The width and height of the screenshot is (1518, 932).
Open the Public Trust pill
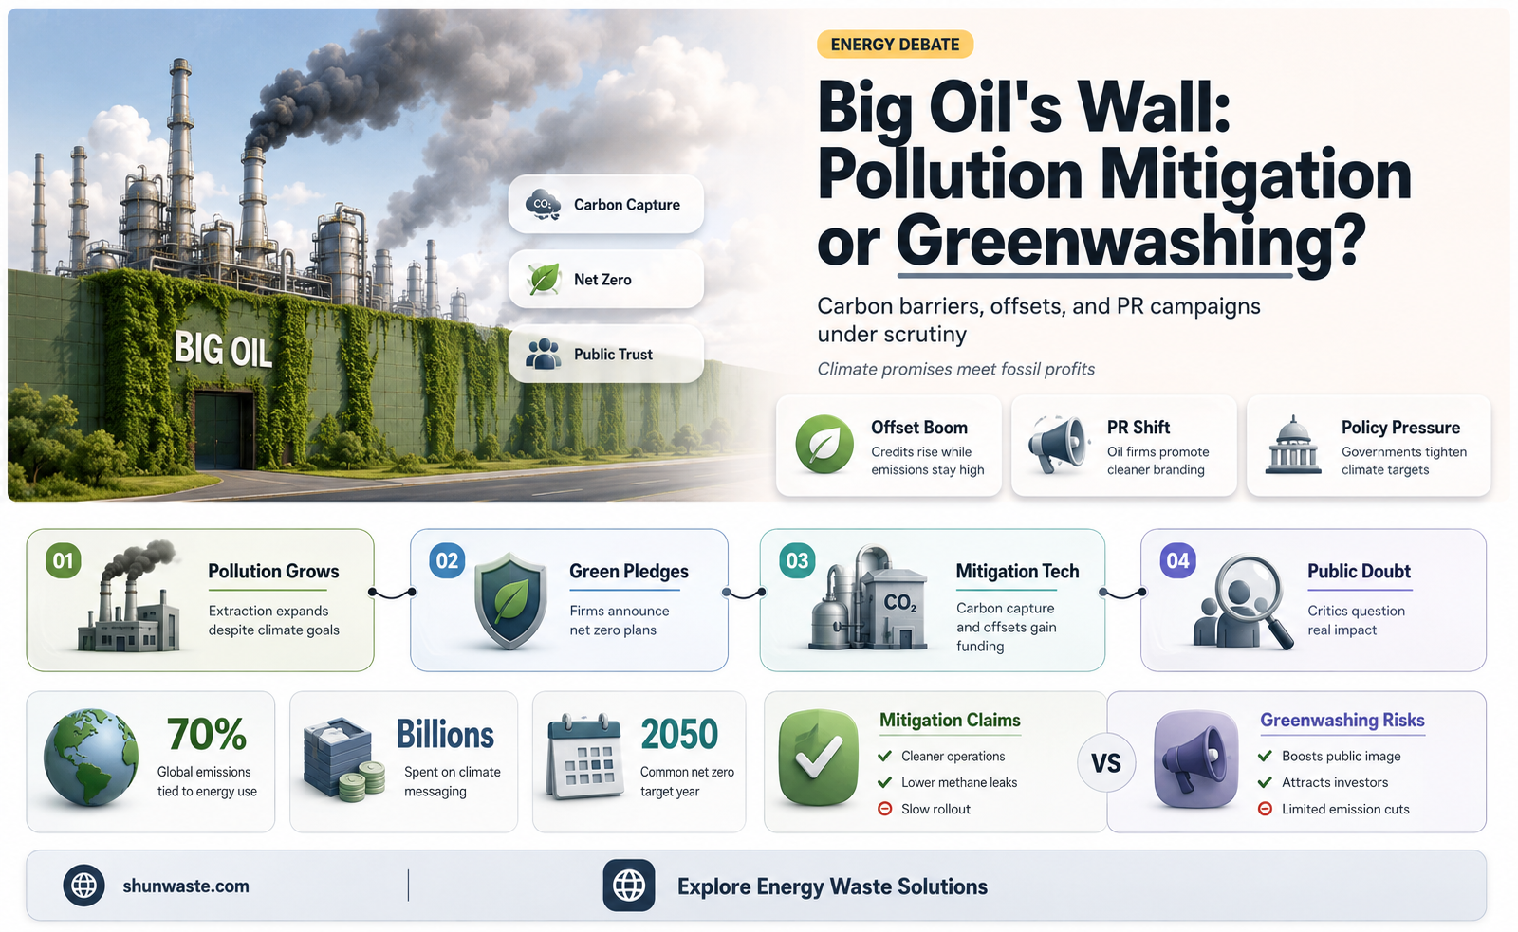[606, 354]
